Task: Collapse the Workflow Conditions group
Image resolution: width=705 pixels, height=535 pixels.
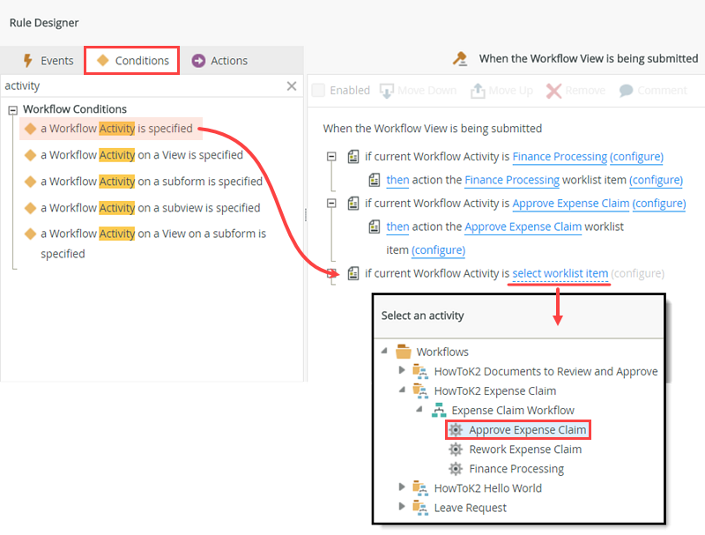Action: [13, 110]
